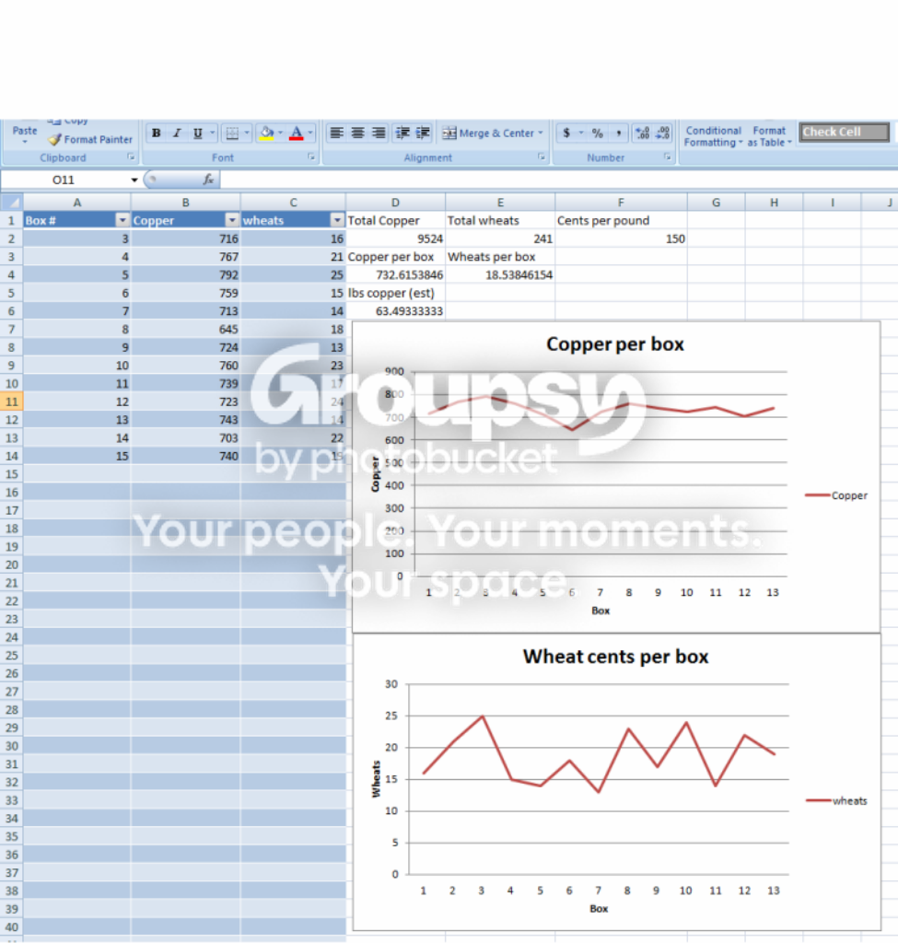This screenshot has width=898, height=943.
Task: Activate the Format Painter
Action: pos(90,140)
